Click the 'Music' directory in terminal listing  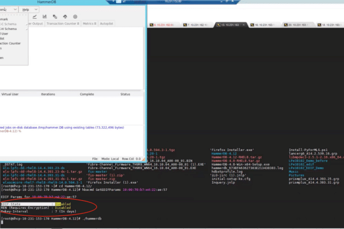293,171
